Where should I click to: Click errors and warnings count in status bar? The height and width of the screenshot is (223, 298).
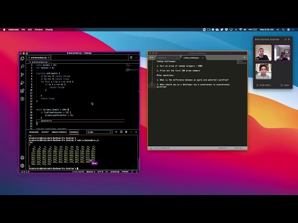pos(25,171)
